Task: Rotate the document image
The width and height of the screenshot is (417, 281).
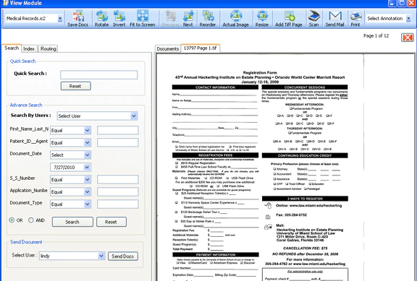Action: tap(101, 19)
